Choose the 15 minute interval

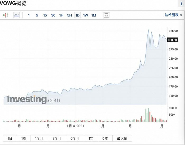coord(45,15)
